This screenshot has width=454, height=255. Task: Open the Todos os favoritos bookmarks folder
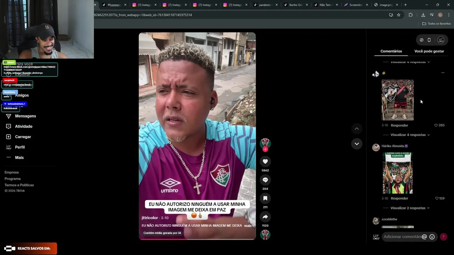[x=436, y=24]
